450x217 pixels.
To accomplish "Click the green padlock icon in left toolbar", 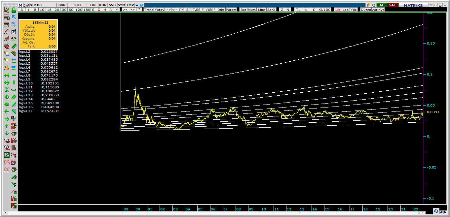I will (14, 10).
